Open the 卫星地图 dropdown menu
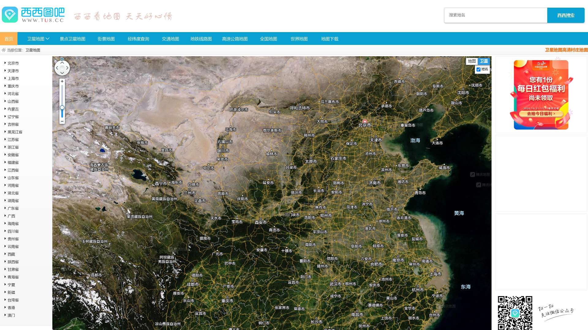 tap(38, 39)
